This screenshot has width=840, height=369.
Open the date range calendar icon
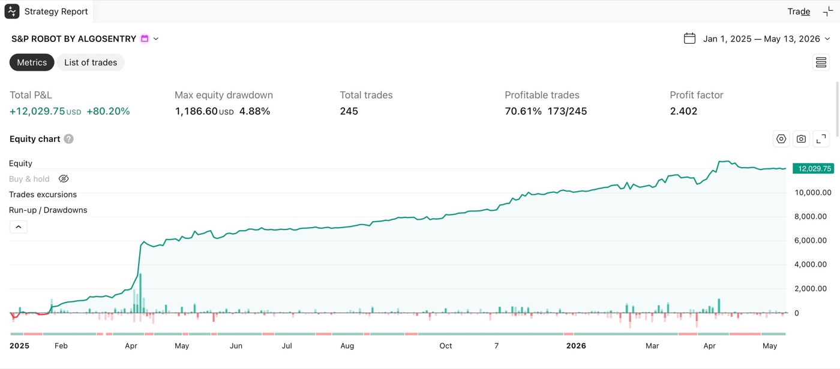click(x=690, y=38)
